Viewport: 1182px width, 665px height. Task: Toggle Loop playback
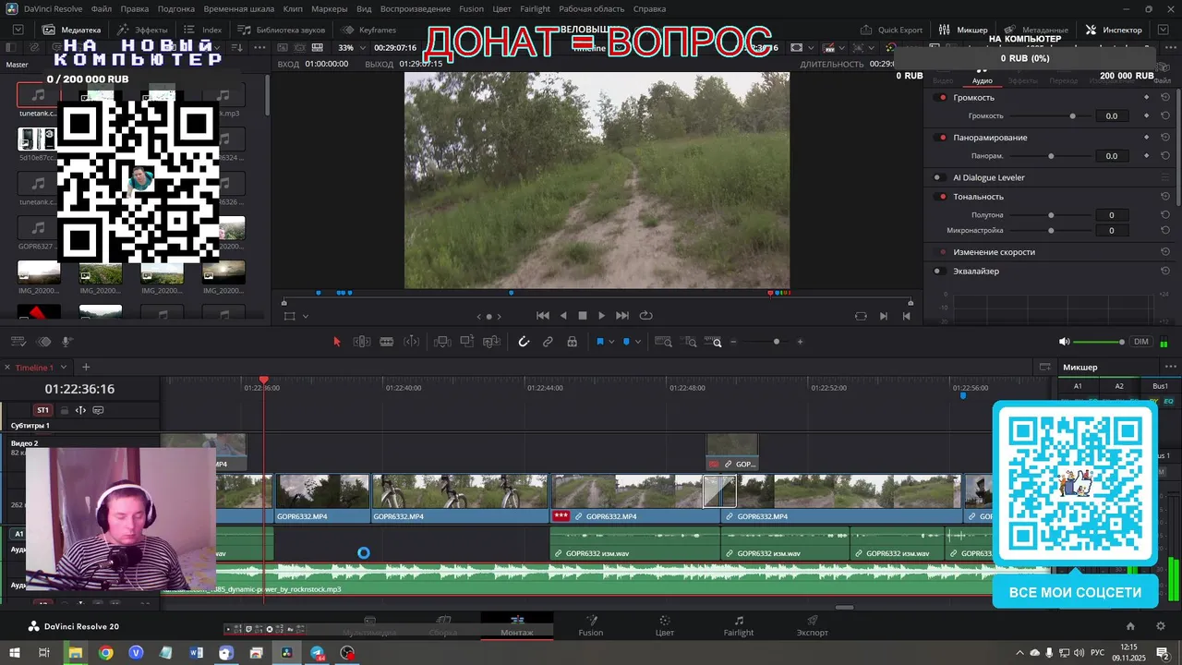[646, 316]
